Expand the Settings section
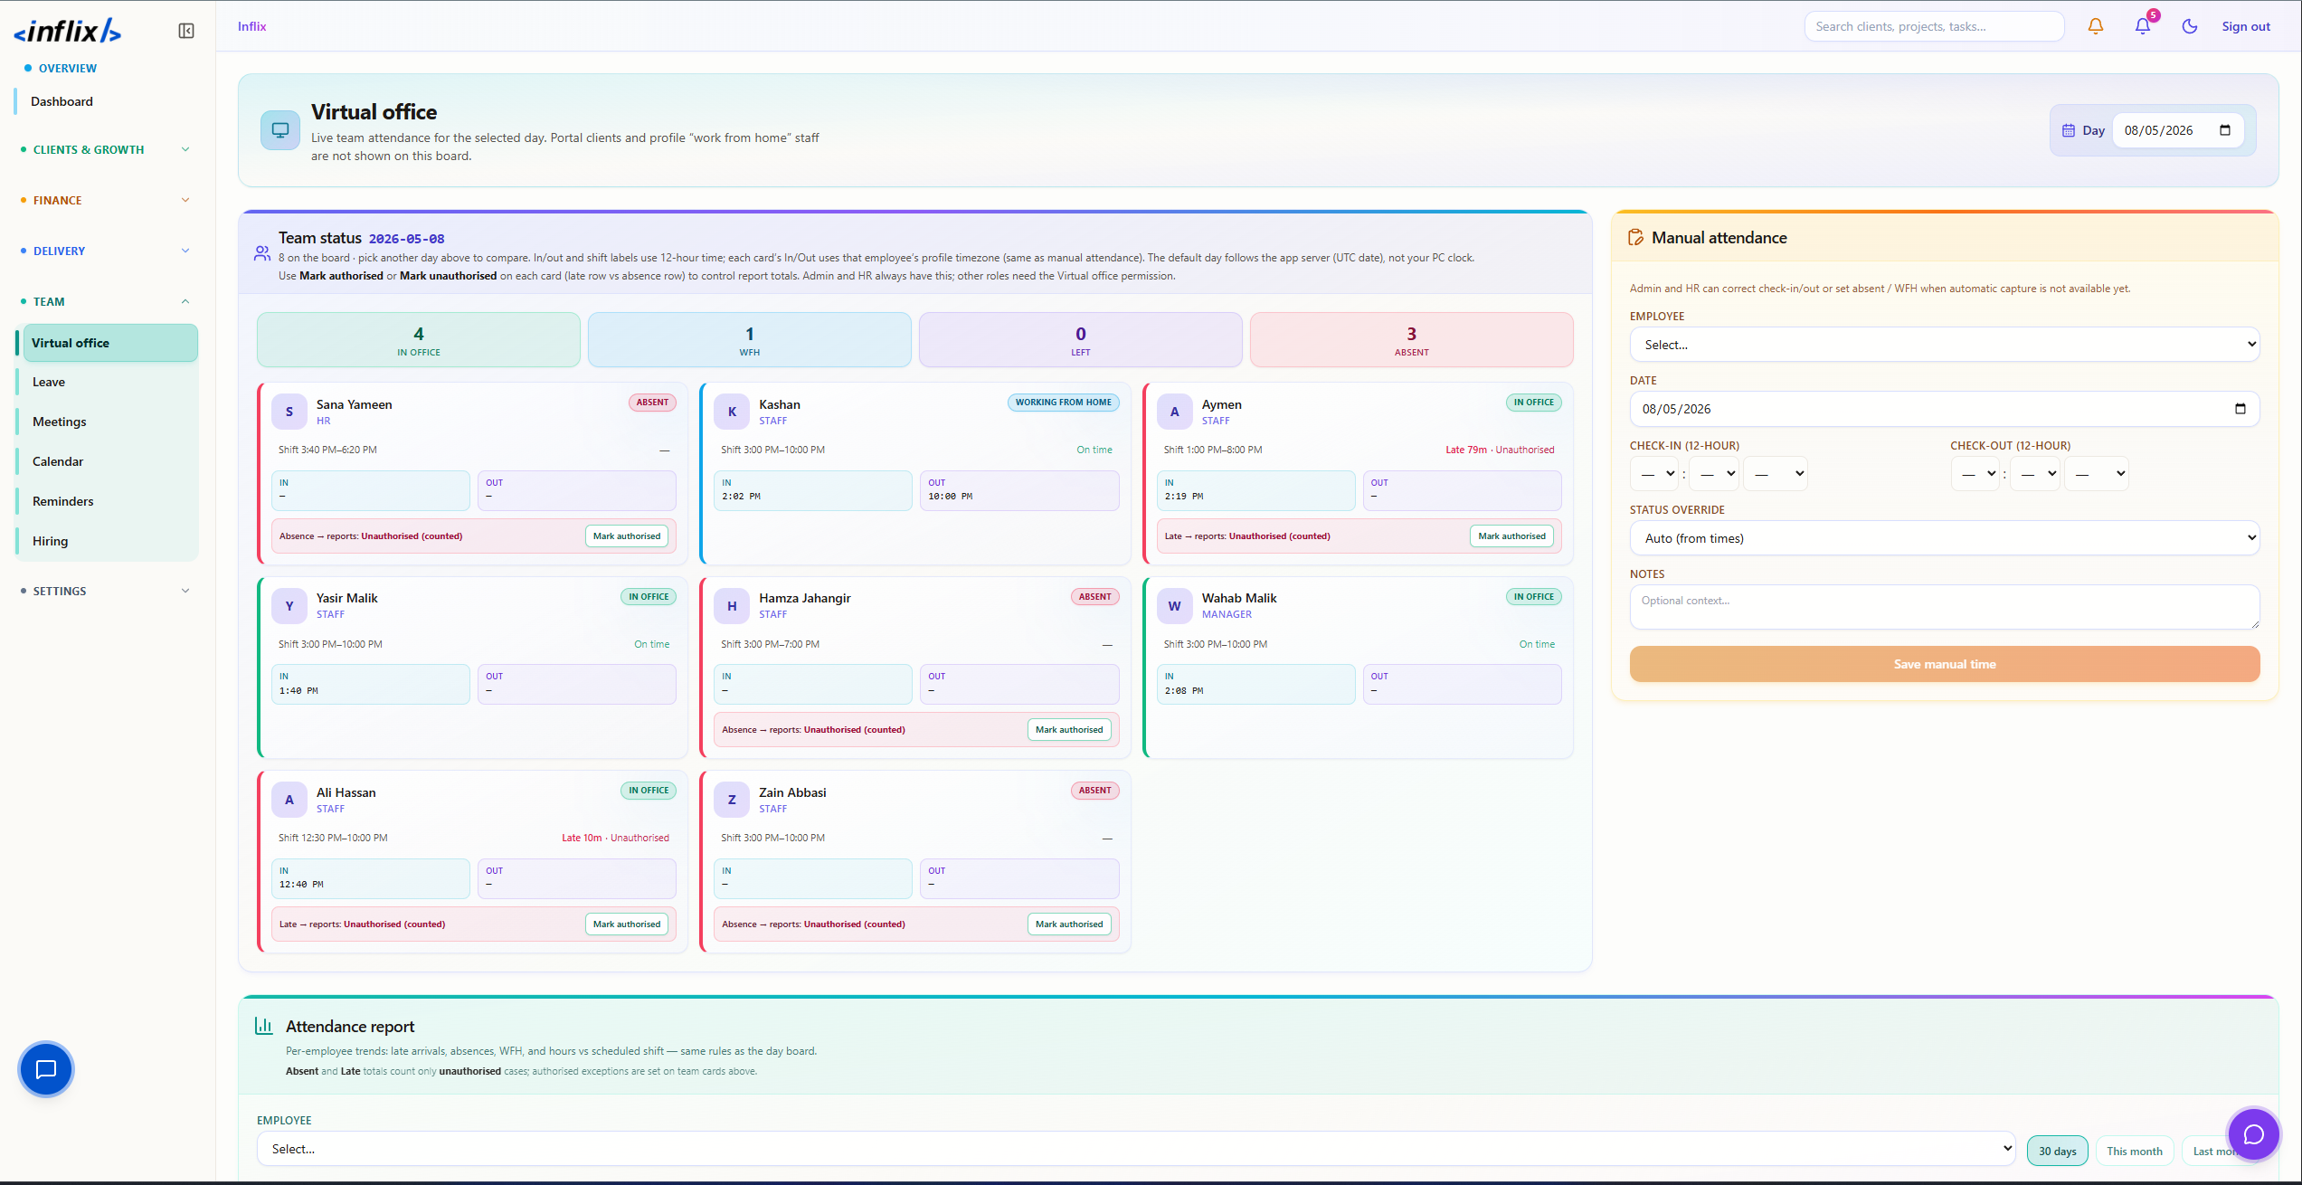Screen dimensions: 2302x1185 coord(107,591)
